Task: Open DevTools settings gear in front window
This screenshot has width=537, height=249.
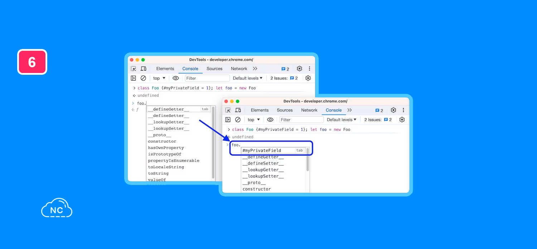Action: pos(393,110)
